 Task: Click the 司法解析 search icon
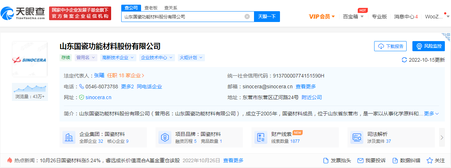(357, 137)
